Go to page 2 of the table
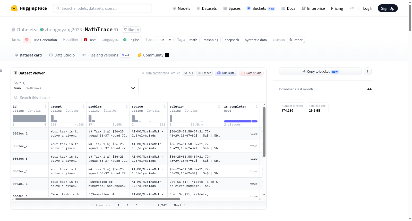The width and height of the screenshot is (412, 221). [x=127, y=205]
